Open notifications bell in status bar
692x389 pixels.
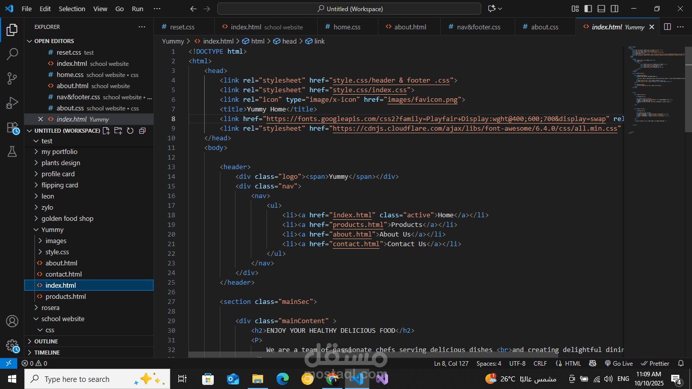pyautogui.click(x=681, y=363)
